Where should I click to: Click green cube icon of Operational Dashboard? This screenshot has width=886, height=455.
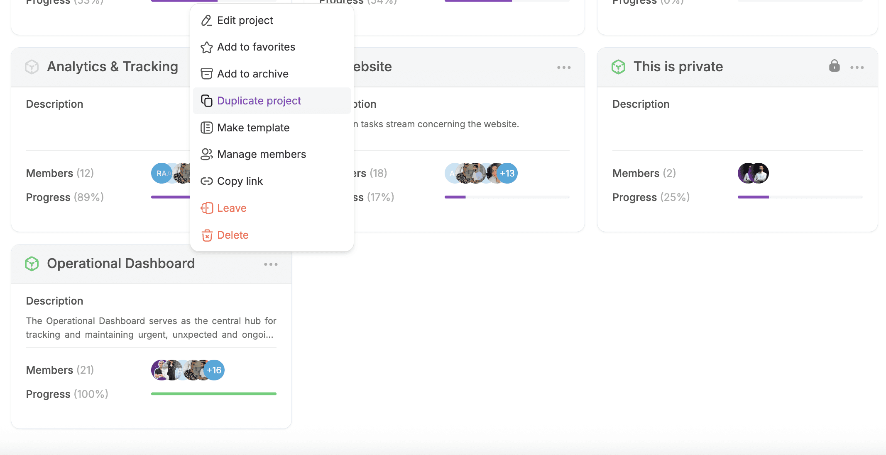[x=32, y=264]
